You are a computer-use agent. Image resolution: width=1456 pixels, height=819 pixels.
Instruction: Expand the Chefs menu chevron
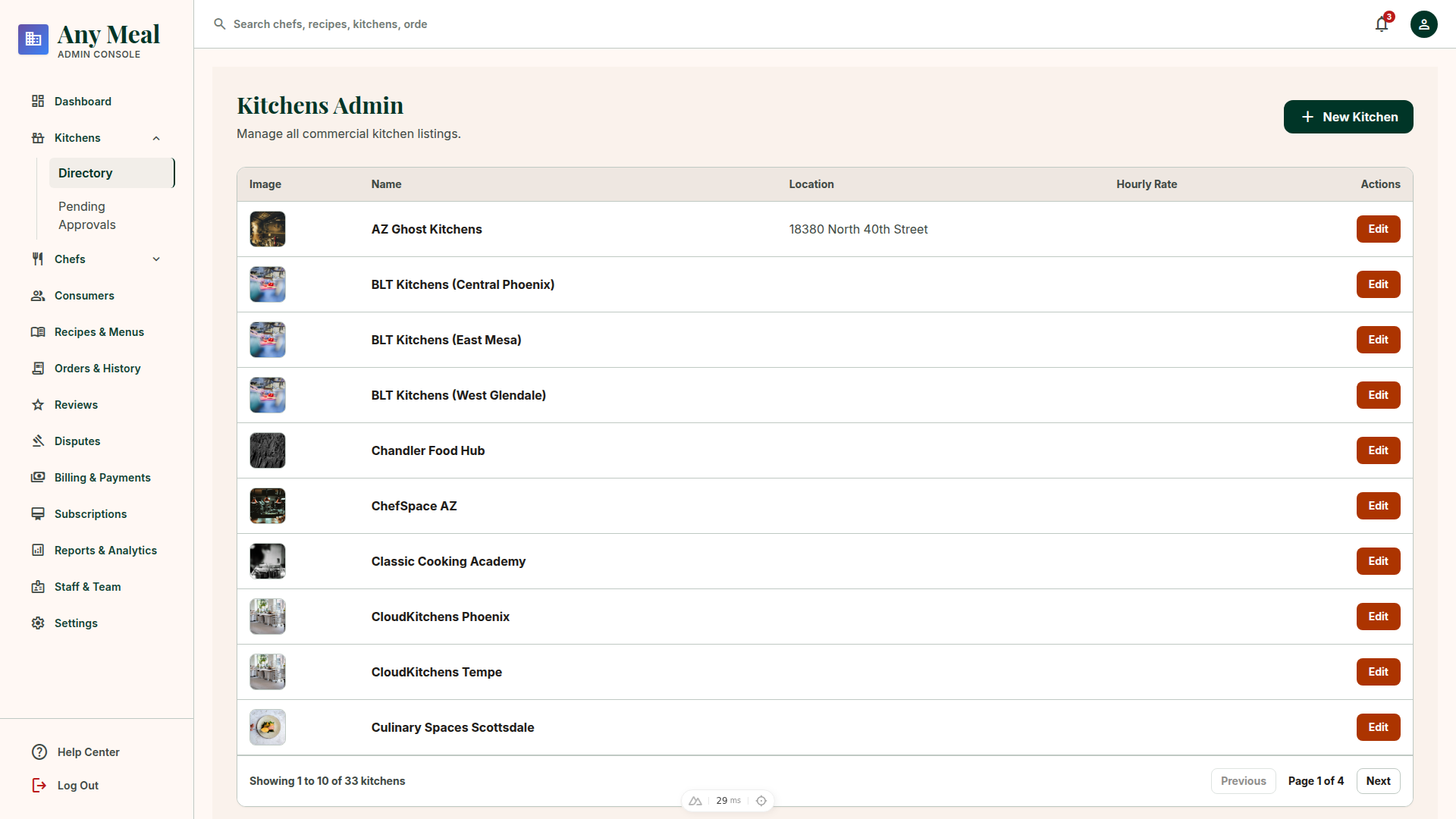[156, 259]
